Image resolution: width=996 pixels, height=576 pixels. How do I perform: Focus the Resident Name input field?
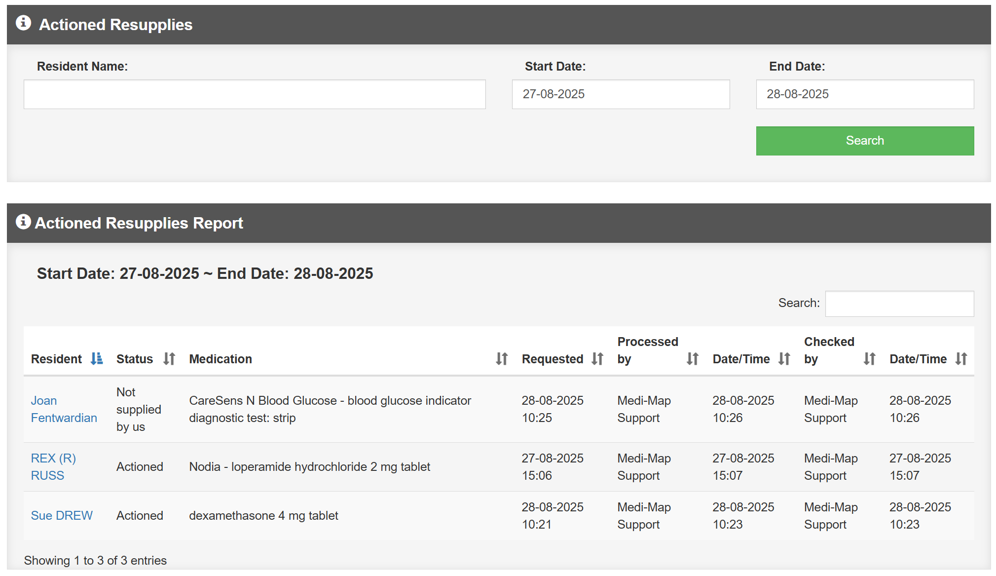tap(255, 94)
